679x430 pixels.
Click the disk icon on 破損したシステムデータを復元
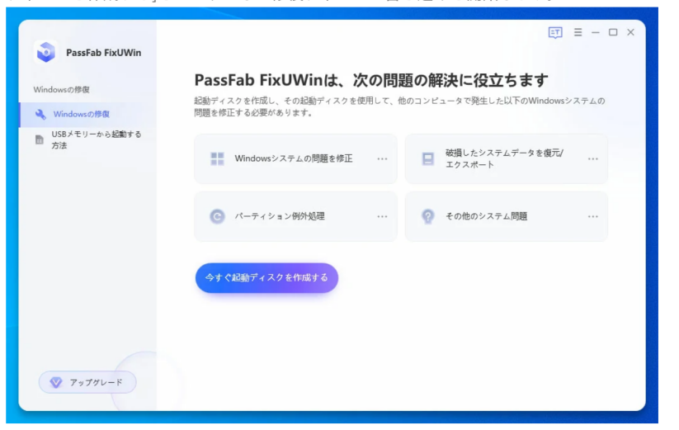[x=428, y=159]
